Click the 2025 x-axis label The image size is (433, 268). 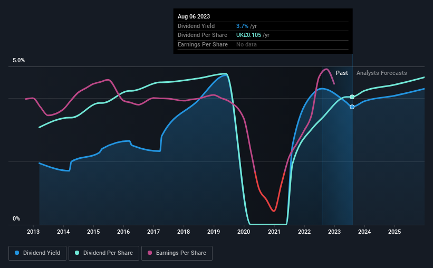[x=394, y=232]
